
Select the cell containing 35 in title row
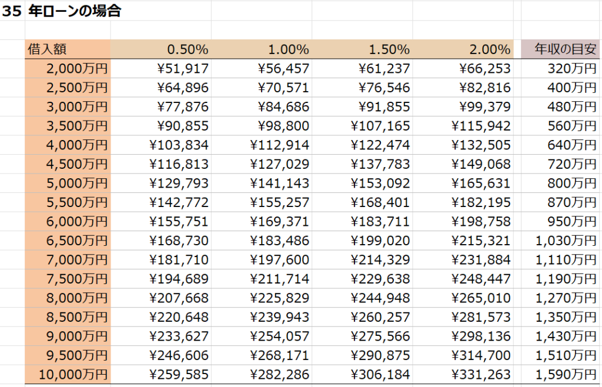12,11
